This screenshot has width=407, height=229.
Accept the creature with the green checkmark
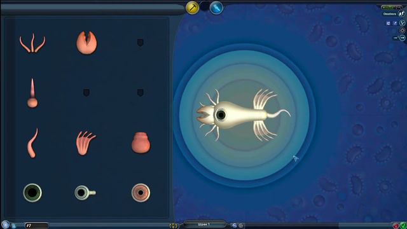pyautogui.click(x=403, y=225)
